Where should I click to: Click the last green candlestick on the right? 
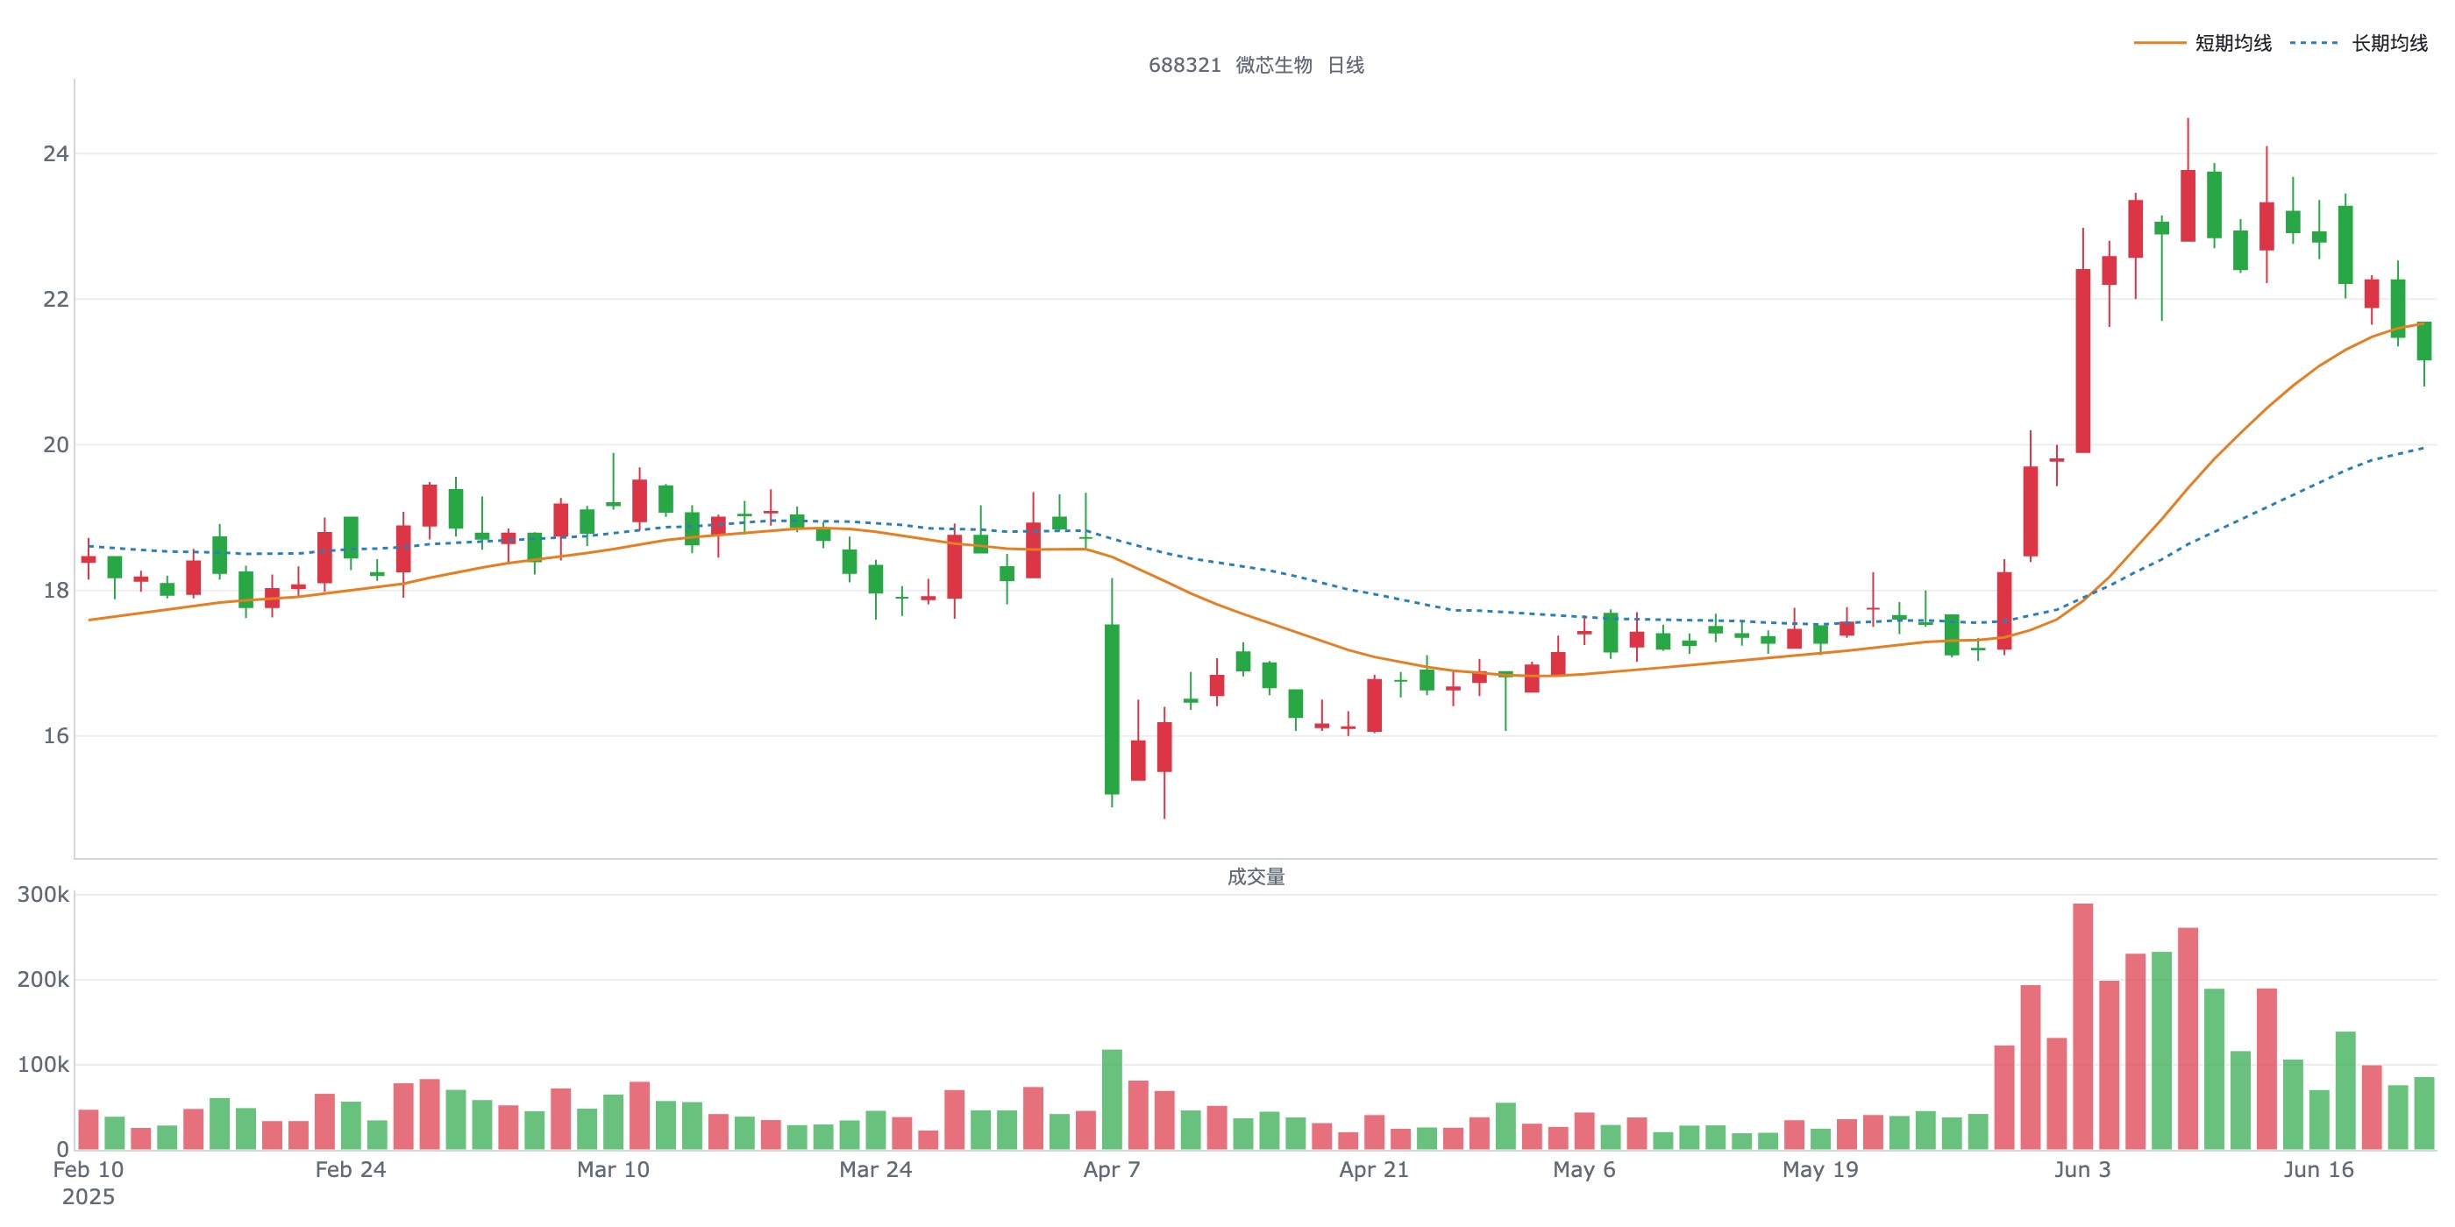point(2423,341)
